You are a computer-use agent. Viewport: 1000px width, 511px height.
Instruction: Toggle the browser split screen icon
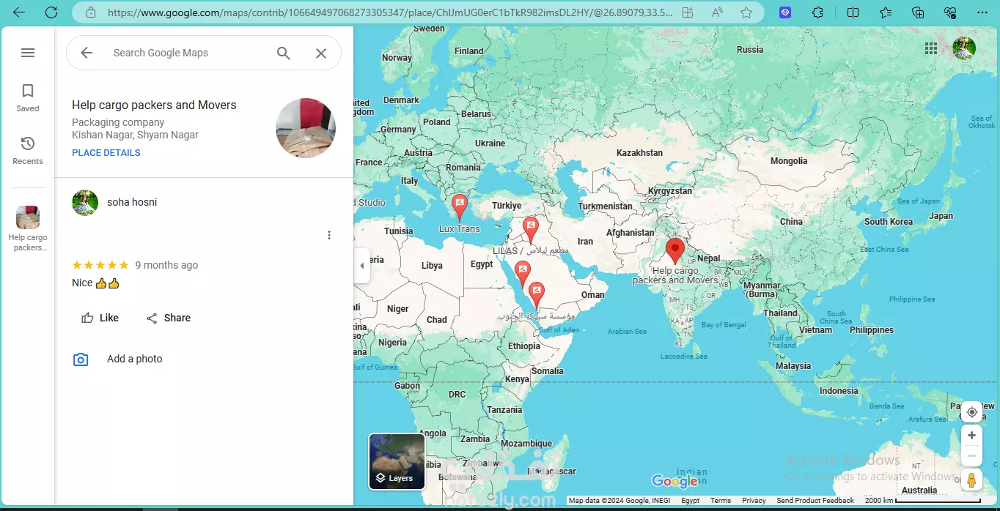[x=853, y=12]
